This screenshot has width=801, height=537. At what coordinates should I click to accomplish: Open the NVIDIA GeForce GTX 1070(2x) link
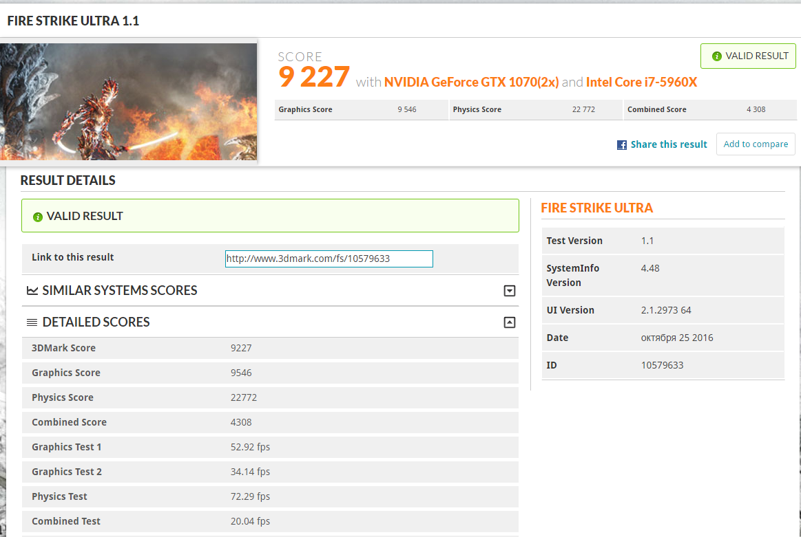(472, 82)
